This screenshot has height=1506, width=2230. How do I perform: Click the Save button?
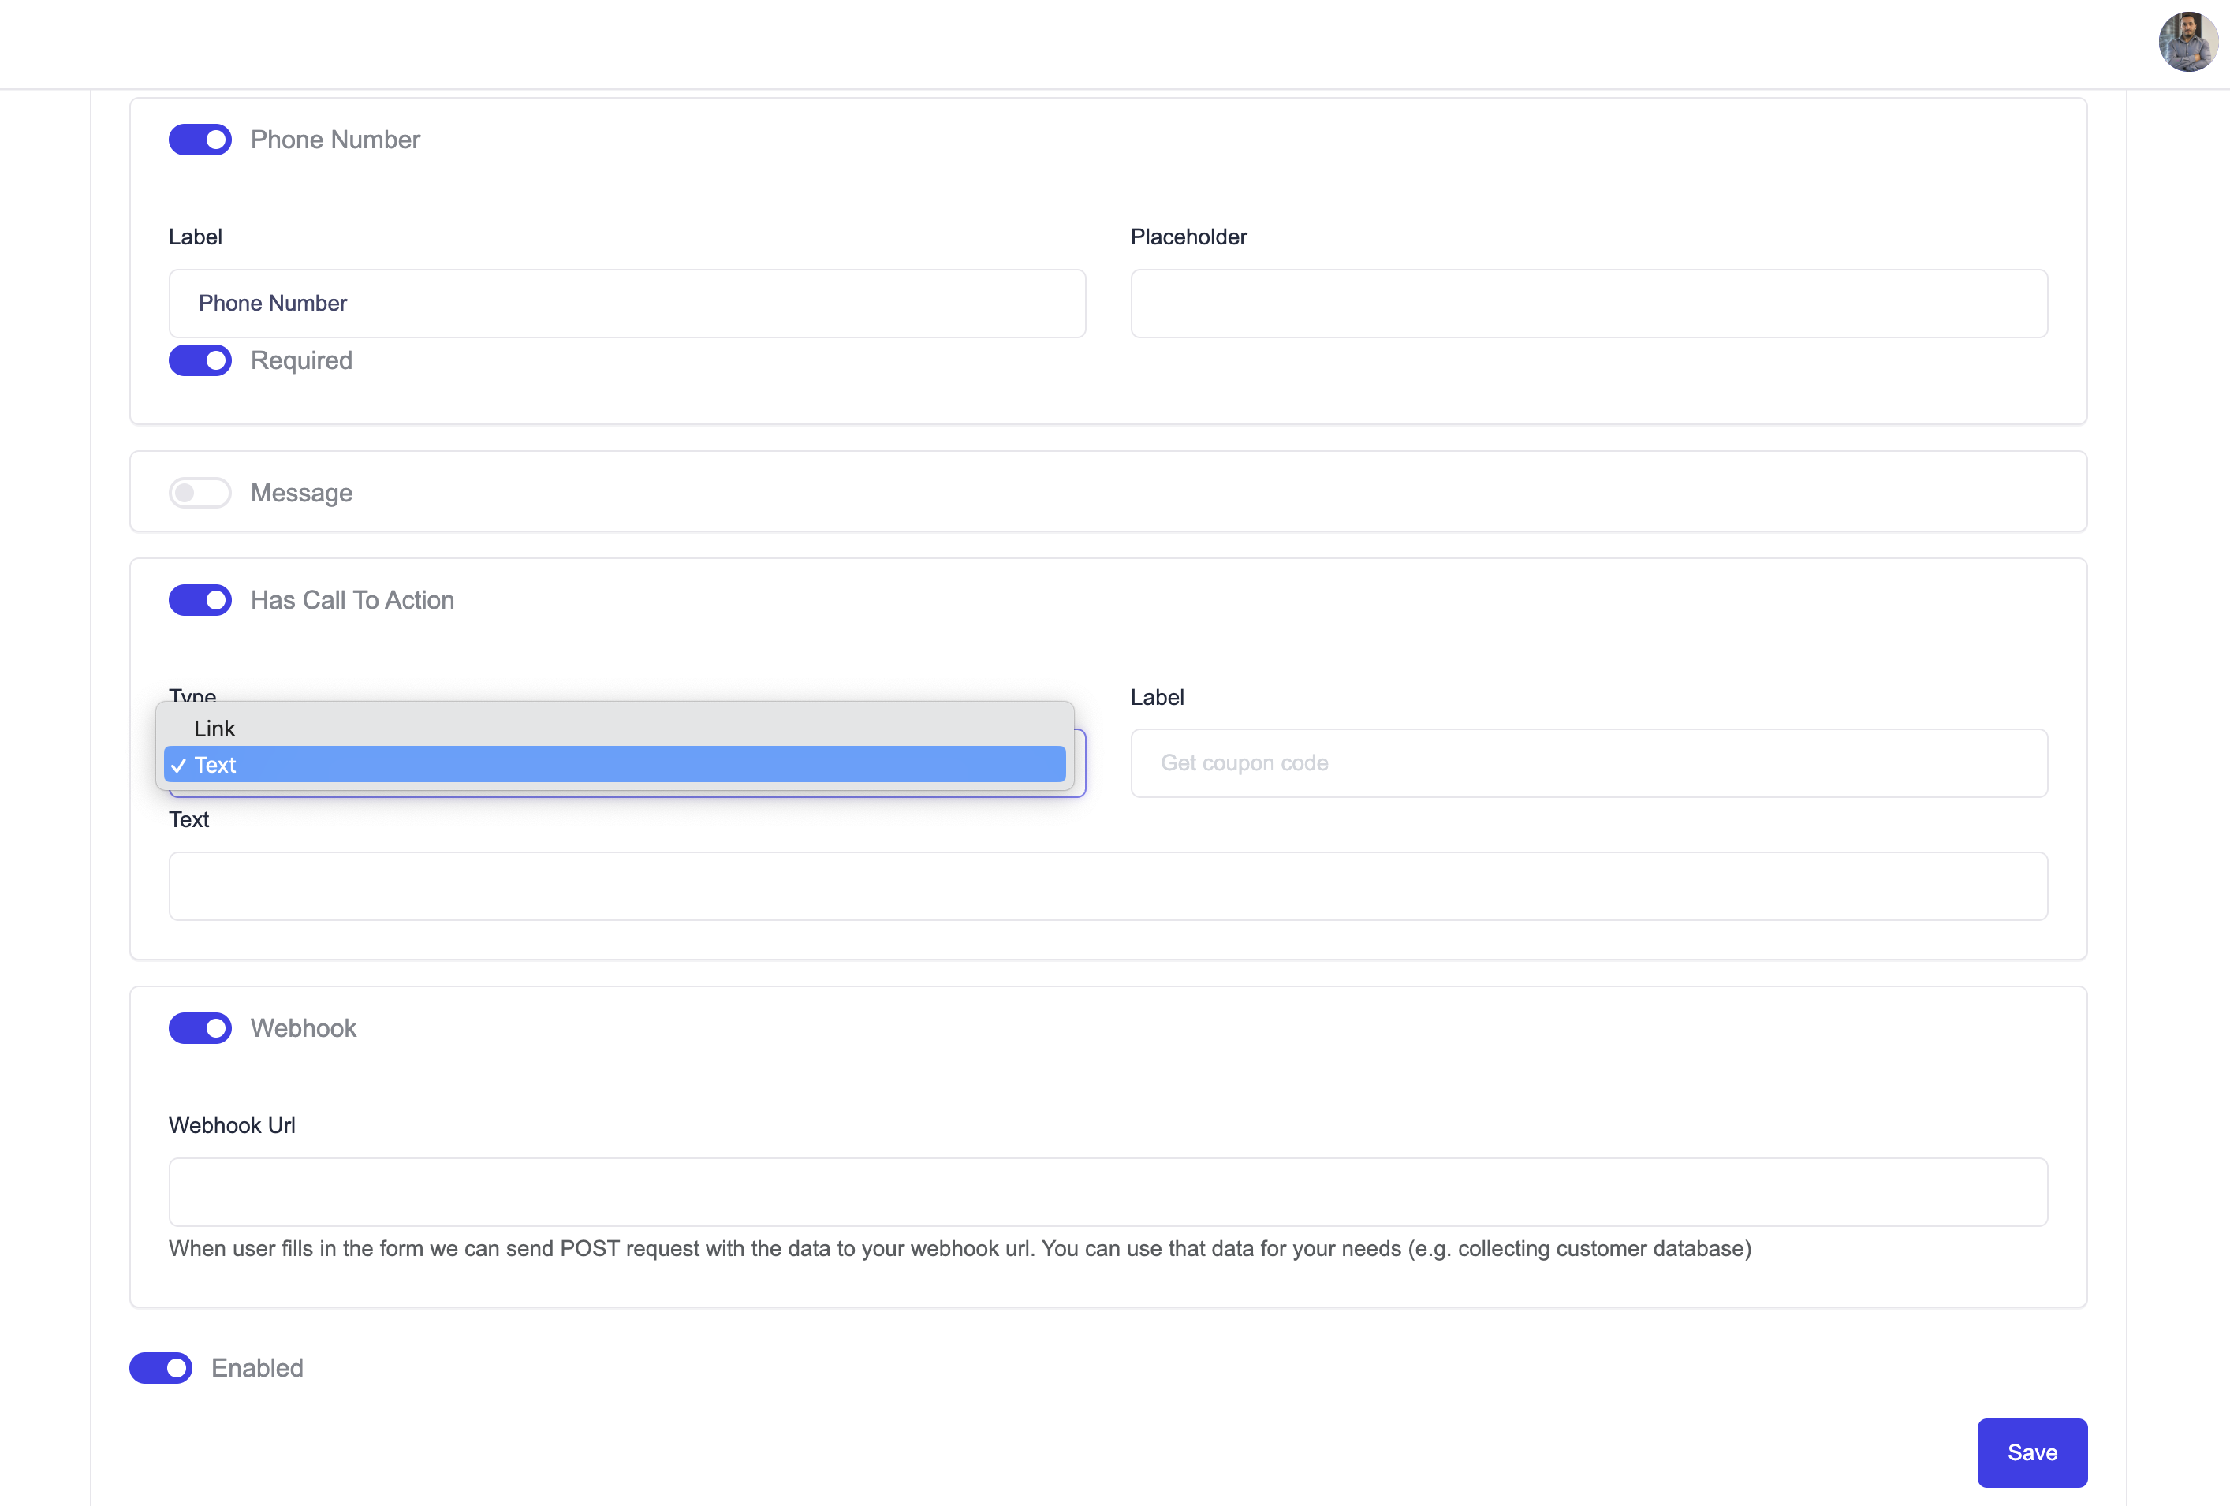tap(2031, 1452)
